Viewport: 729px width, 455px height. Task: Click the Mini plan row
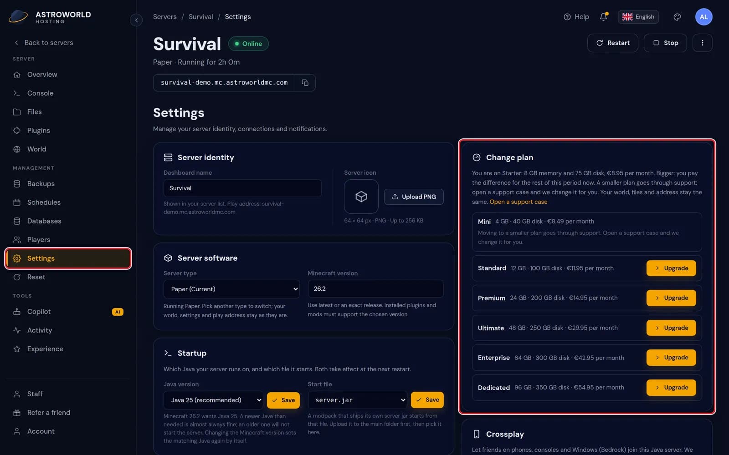pyautogui.click(x=587, y=232)
